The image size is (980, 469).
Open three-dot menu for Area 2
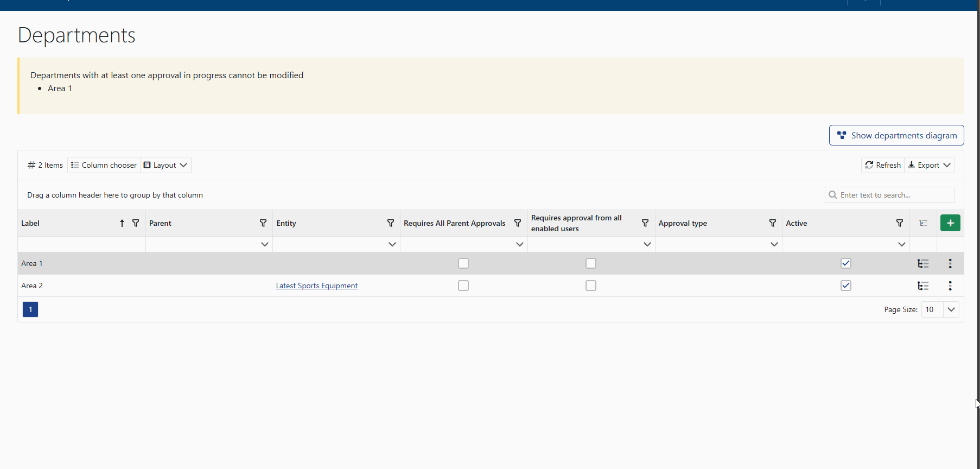[950, 286]
